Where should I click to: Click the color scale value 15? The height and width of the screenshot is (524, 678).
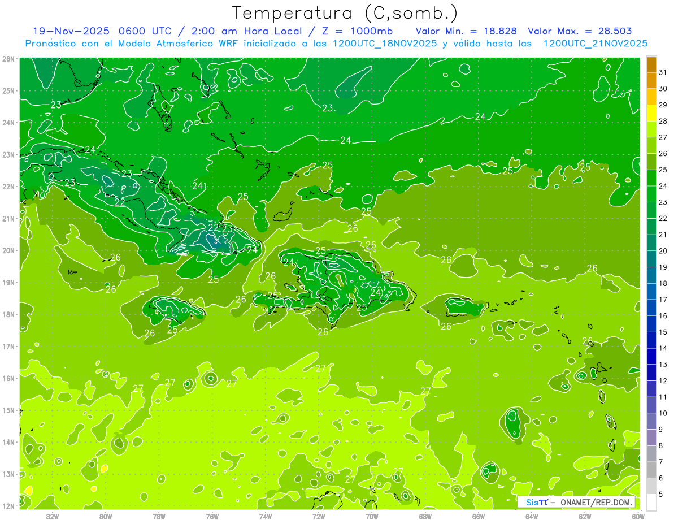pyautogui.click(x=663, y=332)
